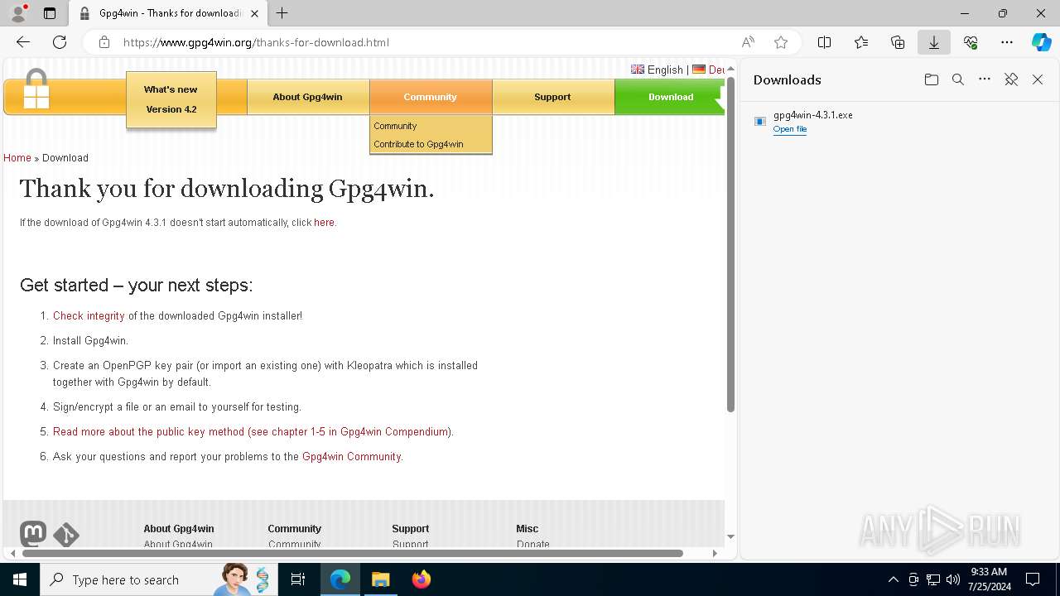Open public key method Compendium link
The width and height of the screenshot is (1060, 596).
point(252,432)
